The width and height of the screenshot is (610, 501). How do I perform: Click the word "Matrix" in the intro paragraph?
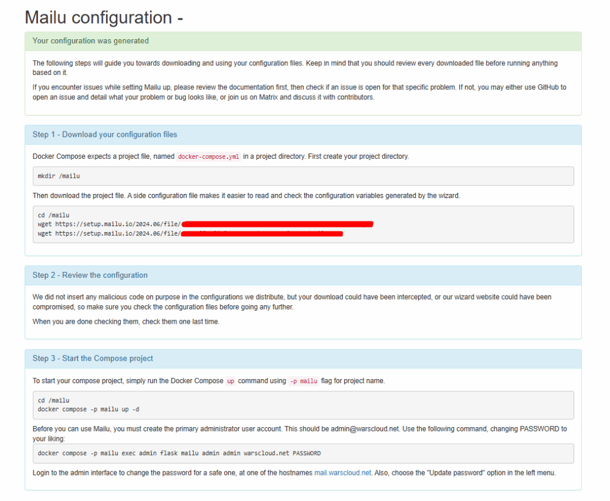269,97
